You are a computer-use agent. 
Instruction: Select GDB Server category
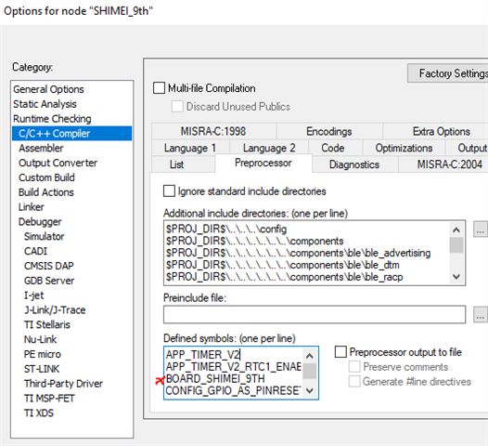pyautogui.click(x=49, y=281)
